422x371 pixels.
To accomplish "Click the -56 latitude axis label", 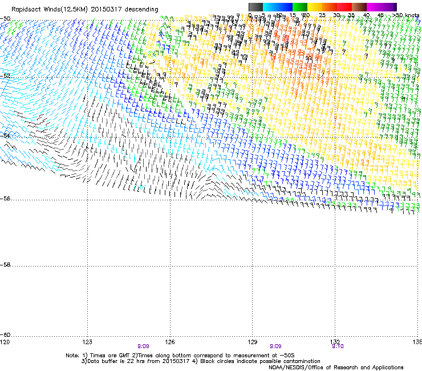I will pos(5,199).
